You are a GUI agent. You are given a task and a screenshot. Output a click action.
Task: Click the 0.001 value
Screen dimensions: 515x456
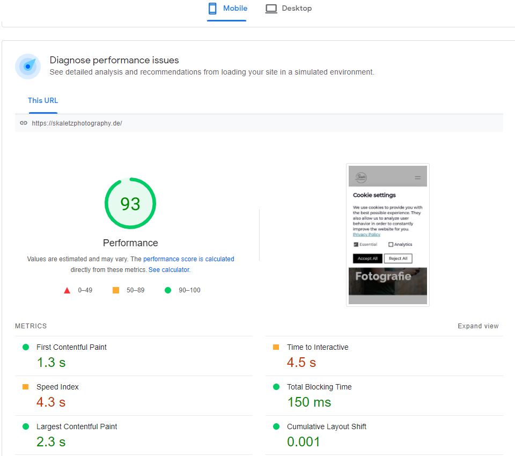304,442
